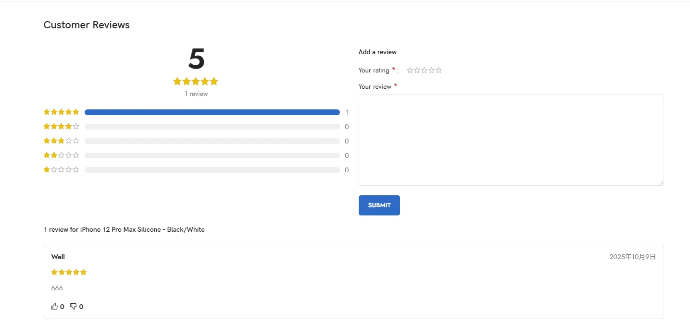This screenshot has height=333, width=690.
Task: Click the Submit button
Action: click(x=379, y=205)
